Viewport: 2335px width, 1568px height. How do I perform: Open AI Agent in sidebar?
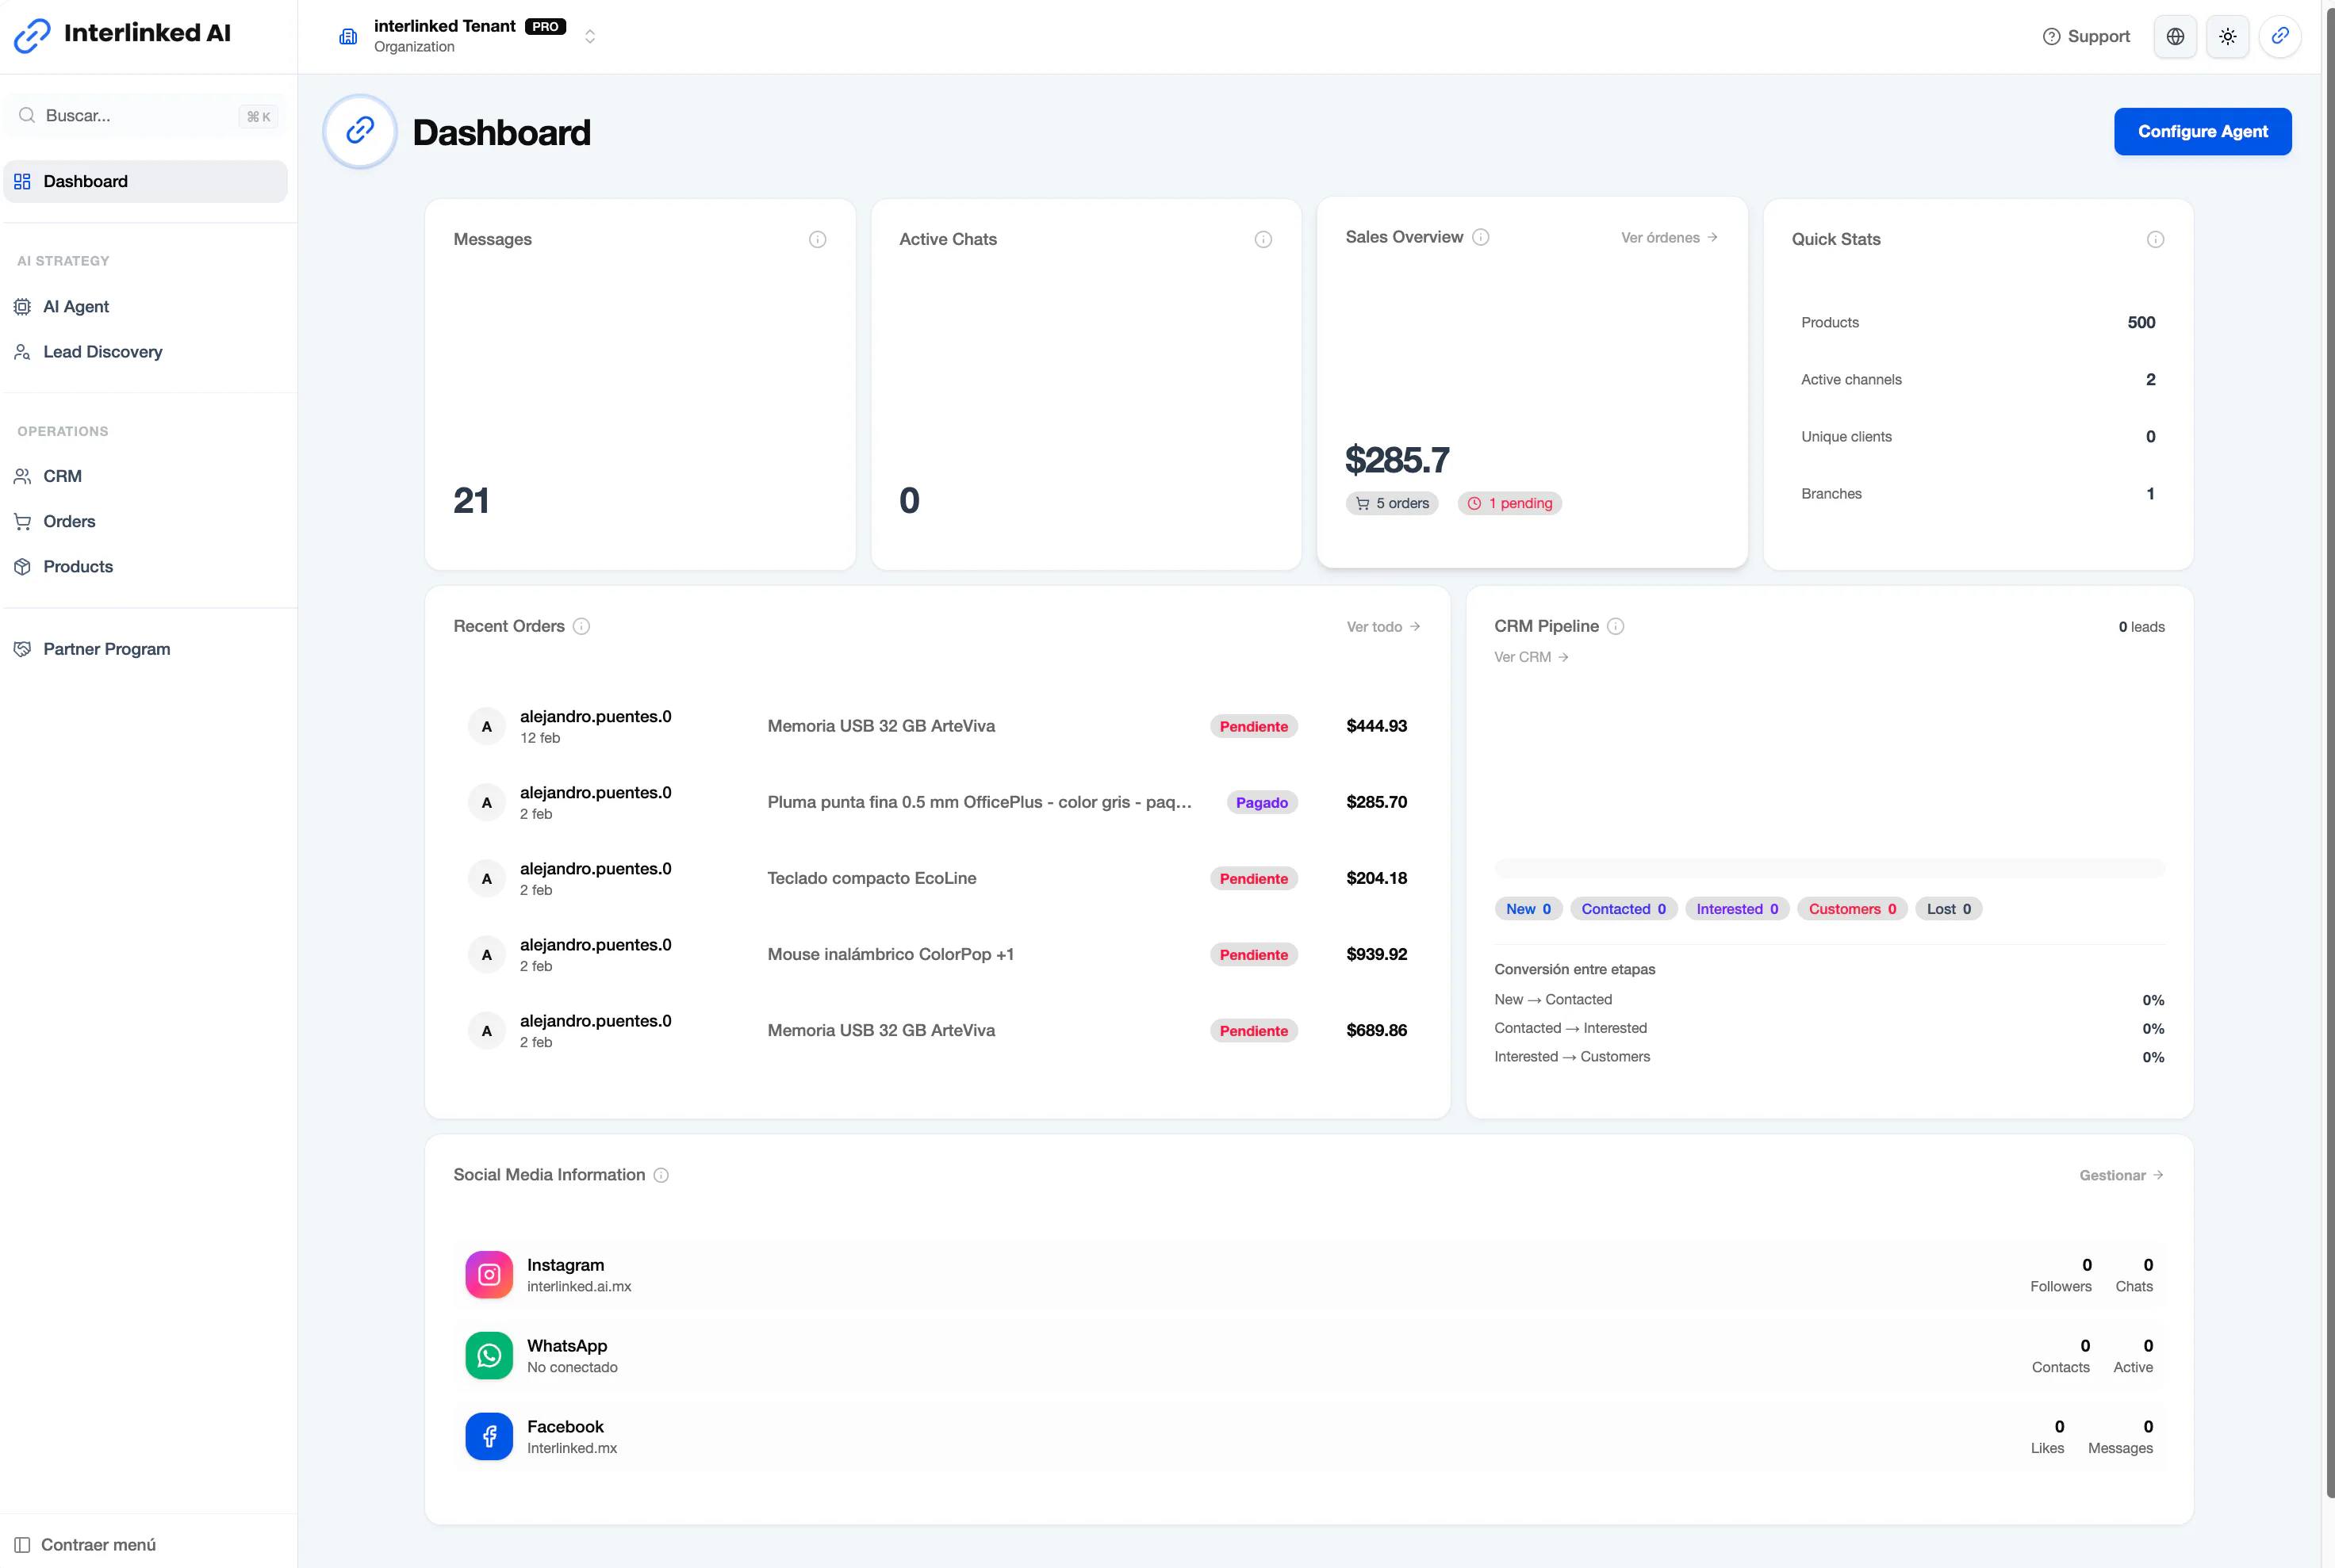[145, 306]
